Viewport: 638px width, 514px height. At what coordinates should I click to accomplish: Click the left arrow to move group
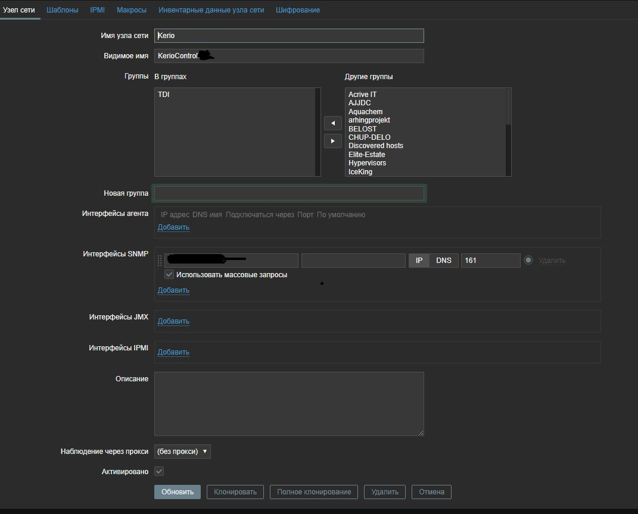tap(332, 123)
